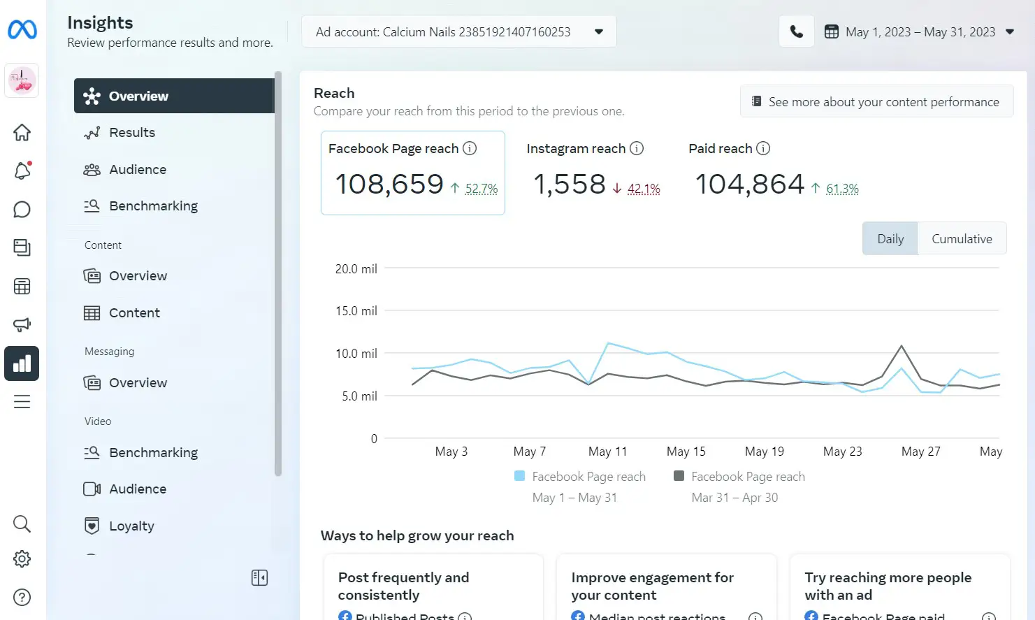The width and height of the screenshot is (1035, 620).
Task: Select the Facebook Page reach card
Action: (412, 173)
